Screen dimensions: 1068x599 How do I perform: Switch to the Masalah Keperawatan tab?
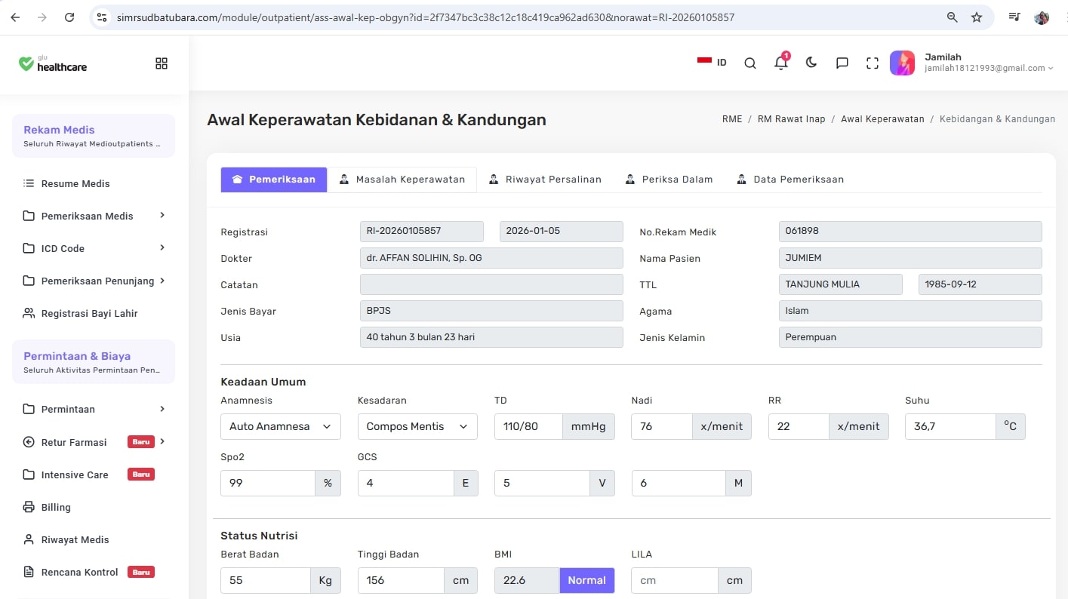coord(402,180)
